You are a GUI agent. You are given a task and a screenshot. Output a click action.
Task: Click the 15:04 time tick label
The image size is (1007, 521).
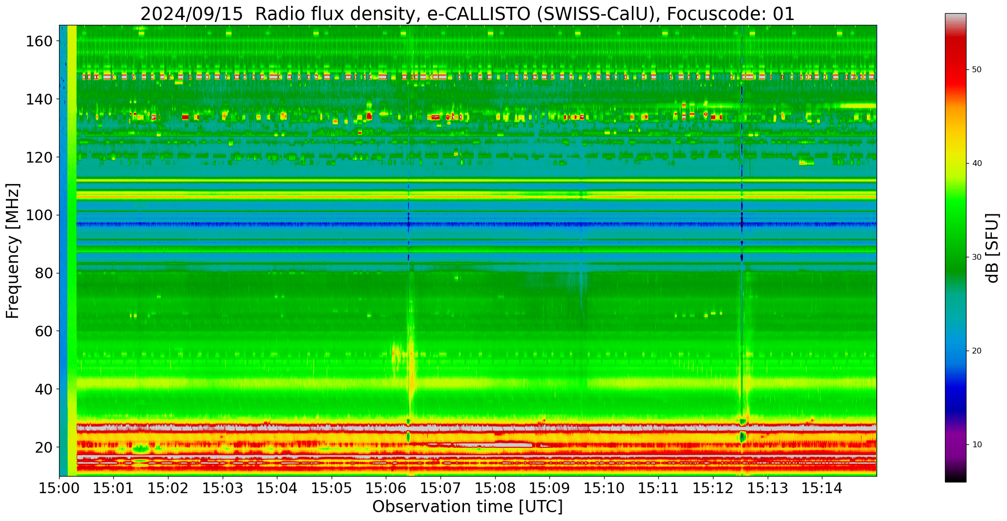click(277, 488)
